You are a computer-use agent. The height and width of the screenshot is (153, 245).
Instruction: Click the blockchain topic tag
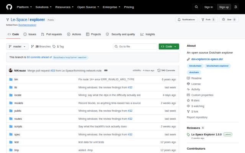[x=195, y=66]
